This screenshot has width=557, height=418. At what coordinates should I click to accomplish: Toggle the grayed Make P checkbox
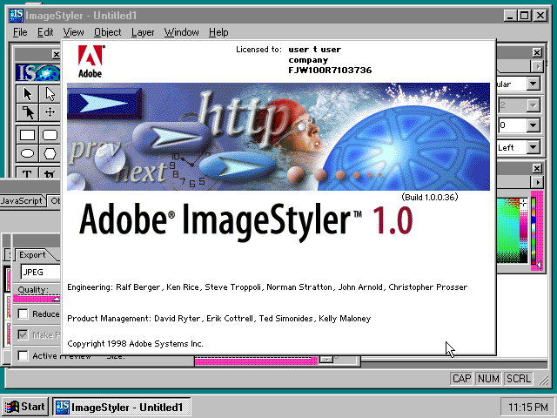click(x=23, y=334)
